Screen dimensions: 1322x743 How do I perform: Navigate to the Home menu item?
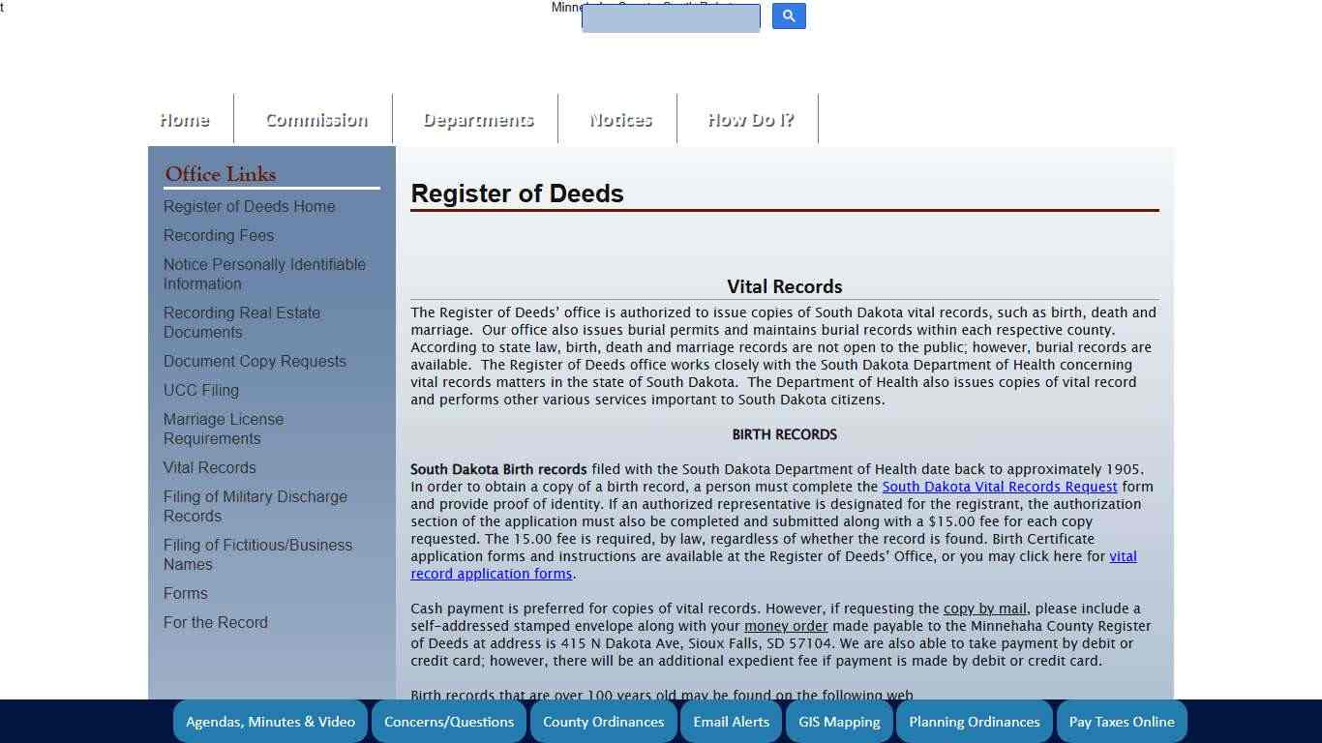pyautogui.click(x=184, y=119)
